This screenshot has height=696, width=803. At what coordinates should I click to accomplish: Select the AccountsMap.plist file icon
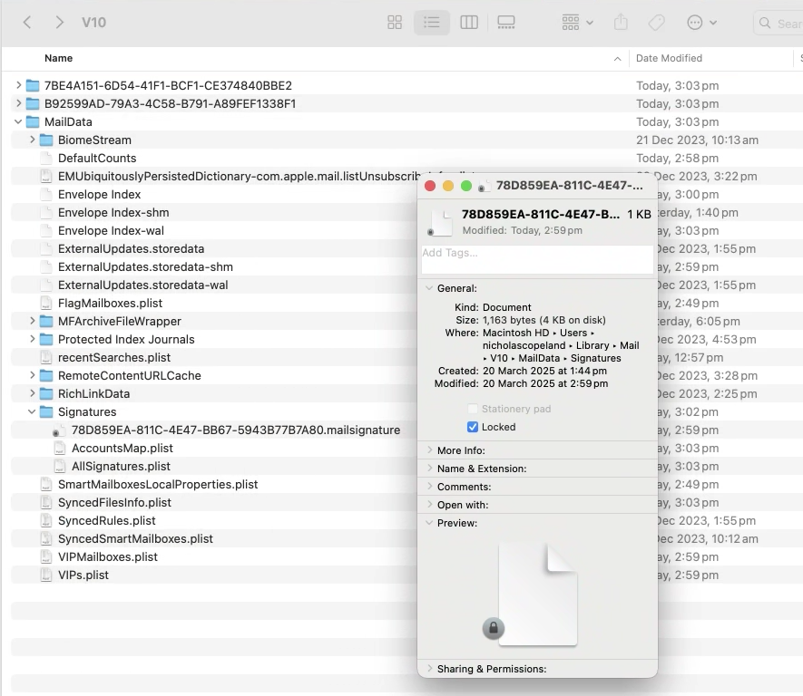click(x=60, y=448)
